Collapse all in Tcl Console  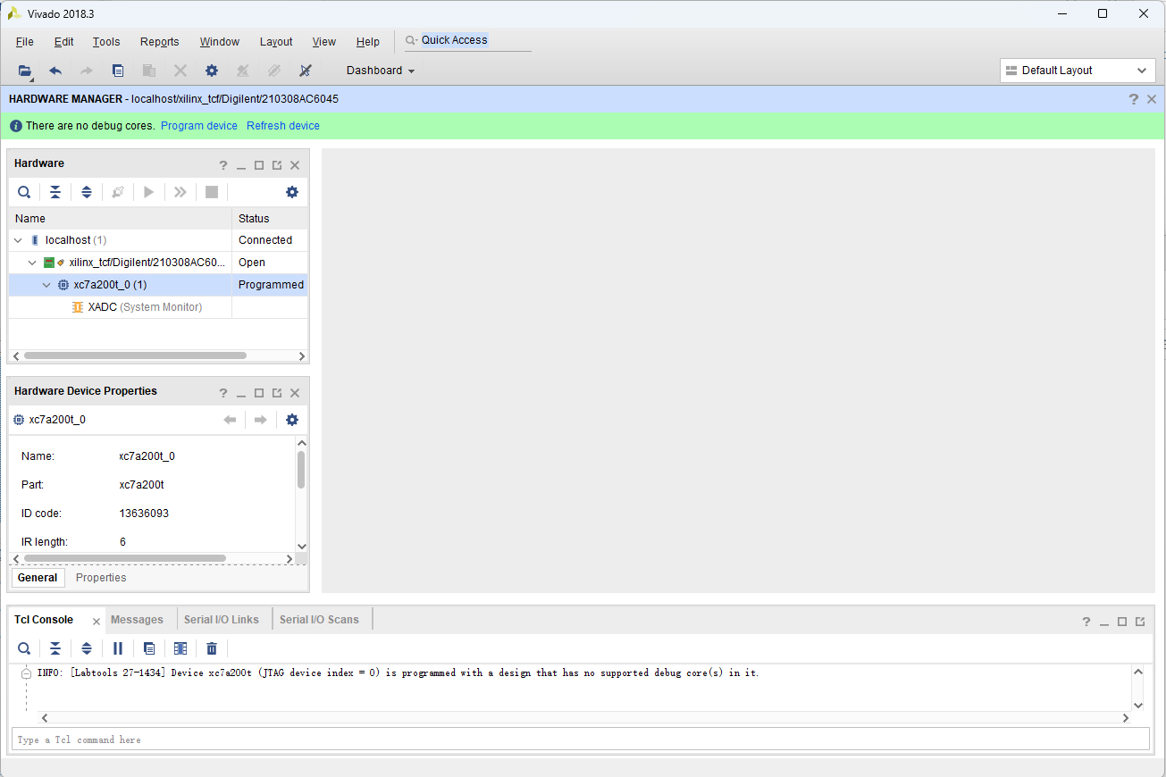55,648
